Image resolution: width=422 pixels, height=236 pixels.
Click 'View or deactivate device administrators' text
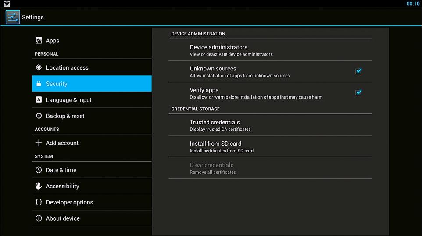231,54
